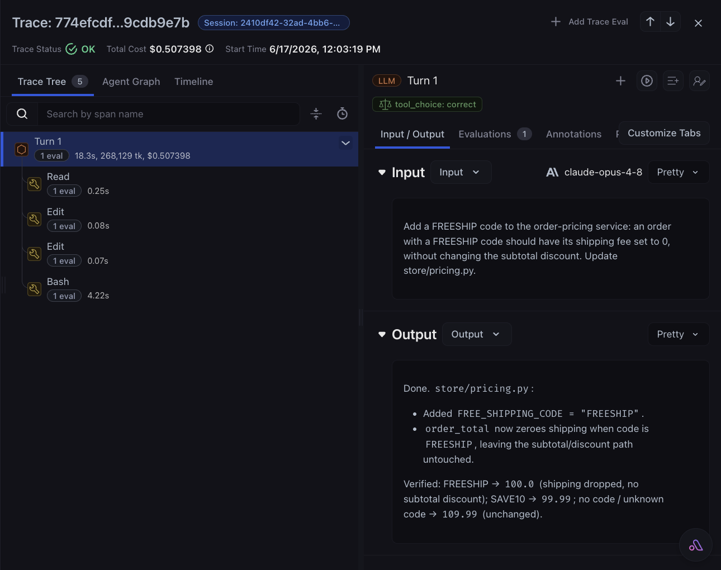
Task: Open the session 2410df42 badge
Action: click(273, 23)
